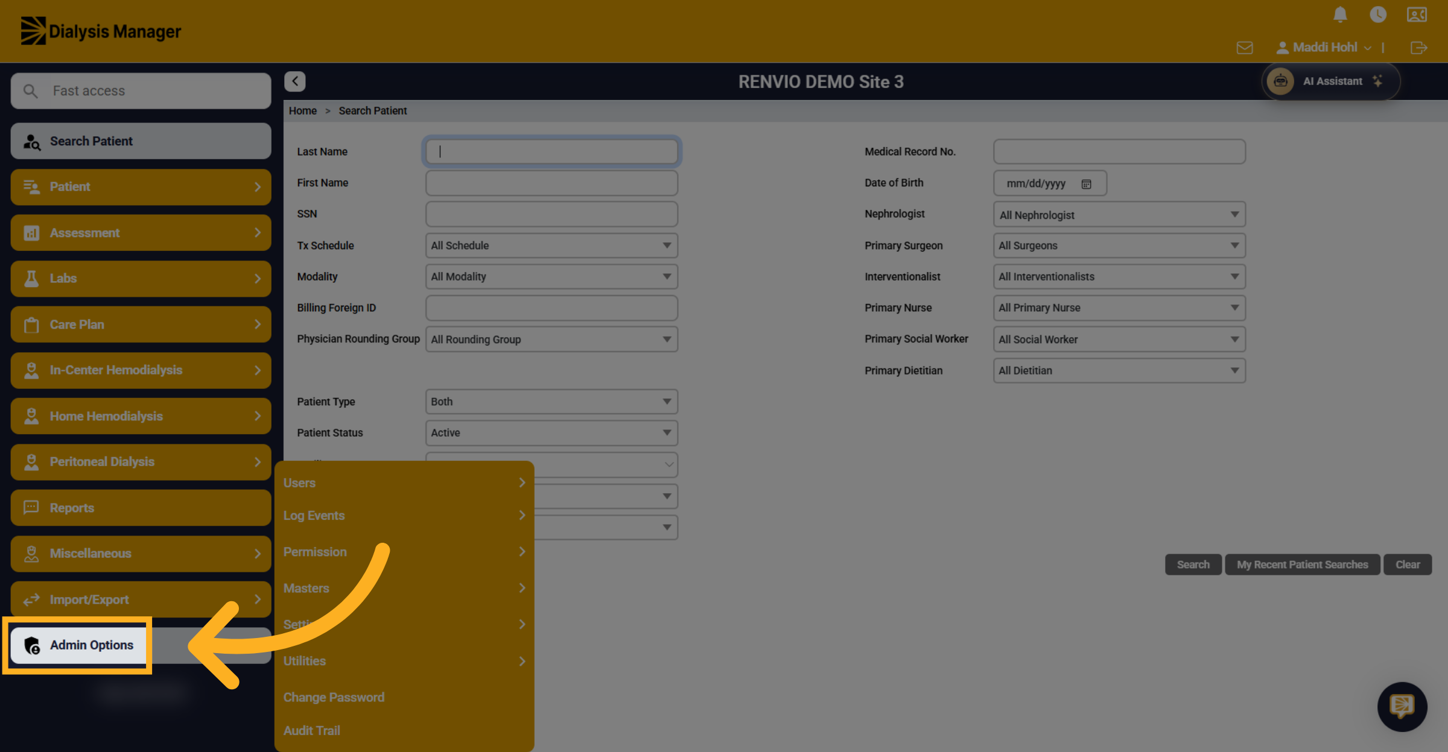Open Search Patient in the sidebar
This screenshot has width=1448, height=752.
[x=141, y=141]
